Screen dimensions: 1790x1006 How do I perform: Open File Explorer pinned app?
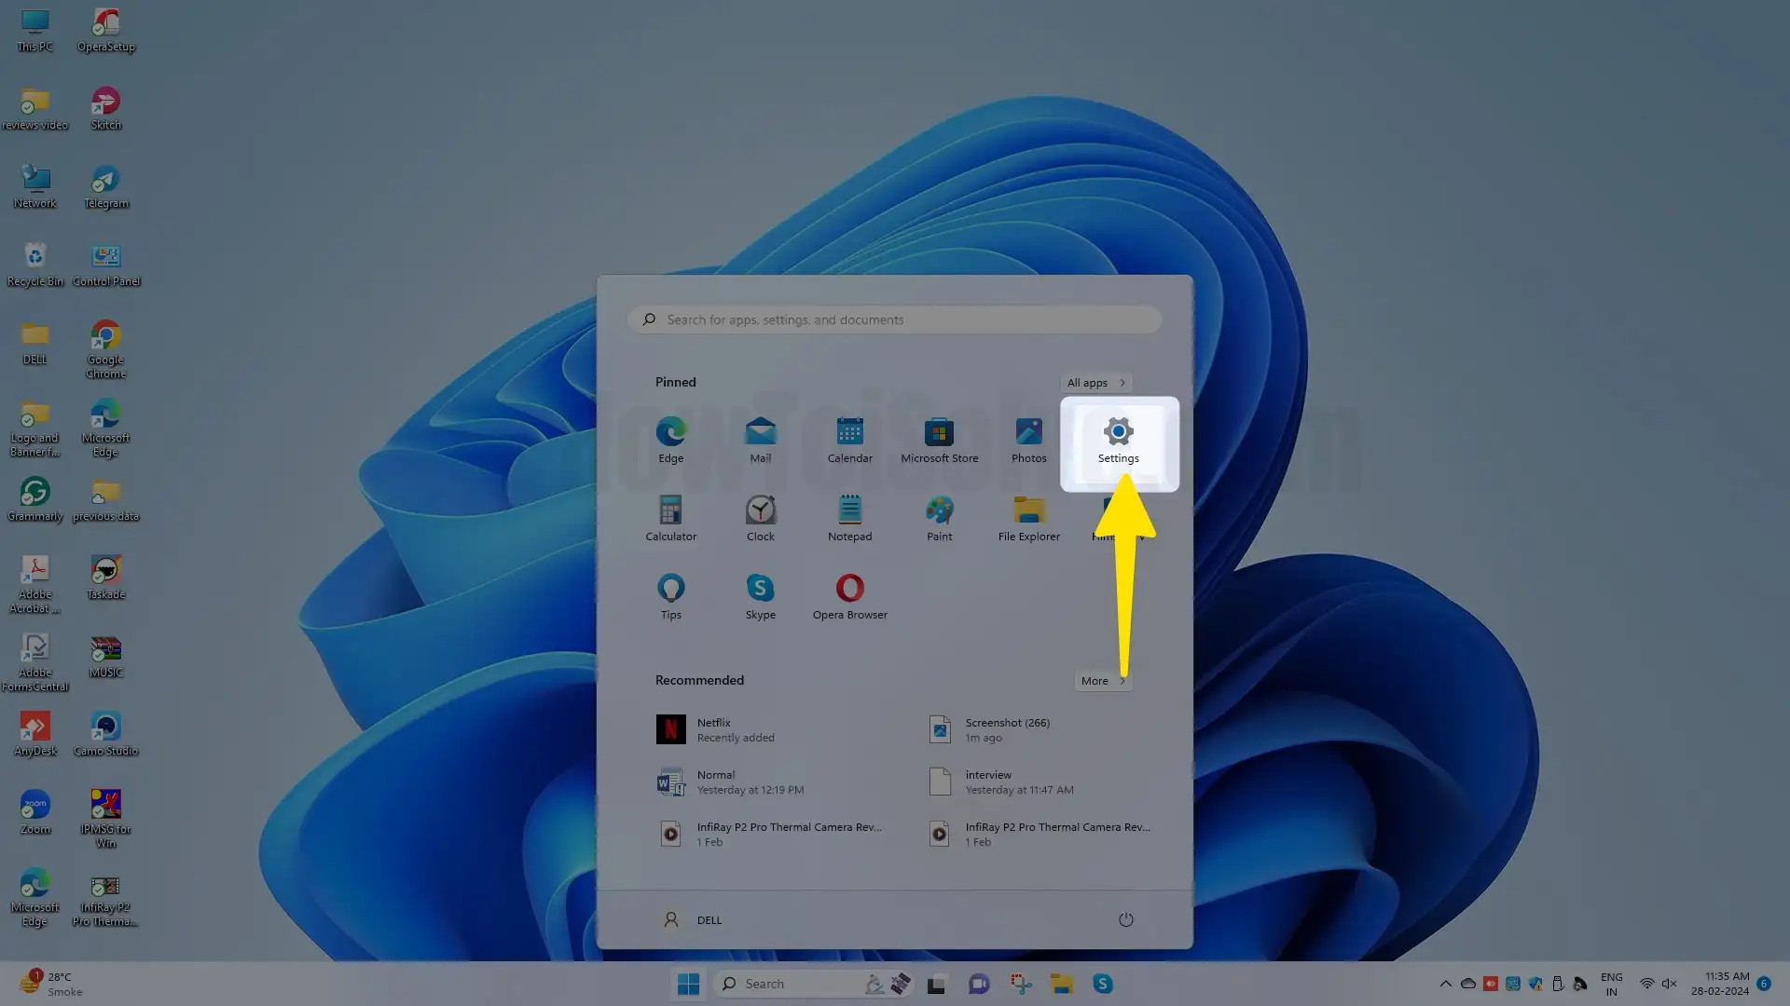click(x=1028, y=518)
